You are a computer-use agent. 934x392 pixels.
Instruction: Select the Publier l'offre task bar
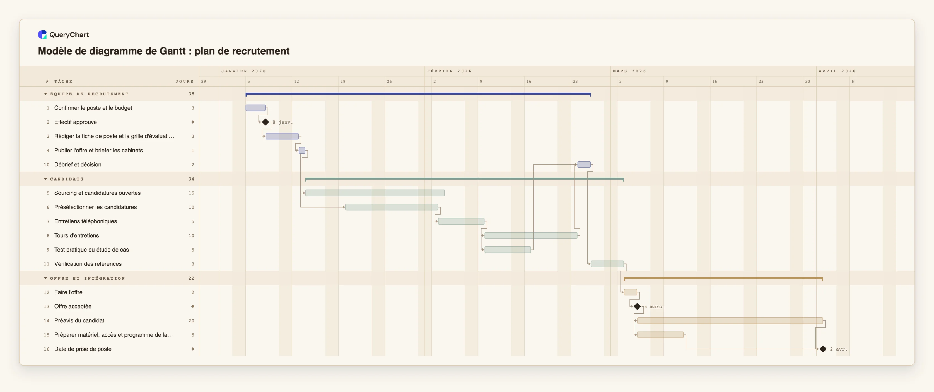point(302,151)
